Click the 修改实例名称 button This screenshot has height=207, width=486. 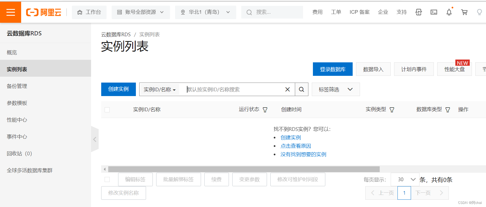pyautogui.click(x=123, y=193)
